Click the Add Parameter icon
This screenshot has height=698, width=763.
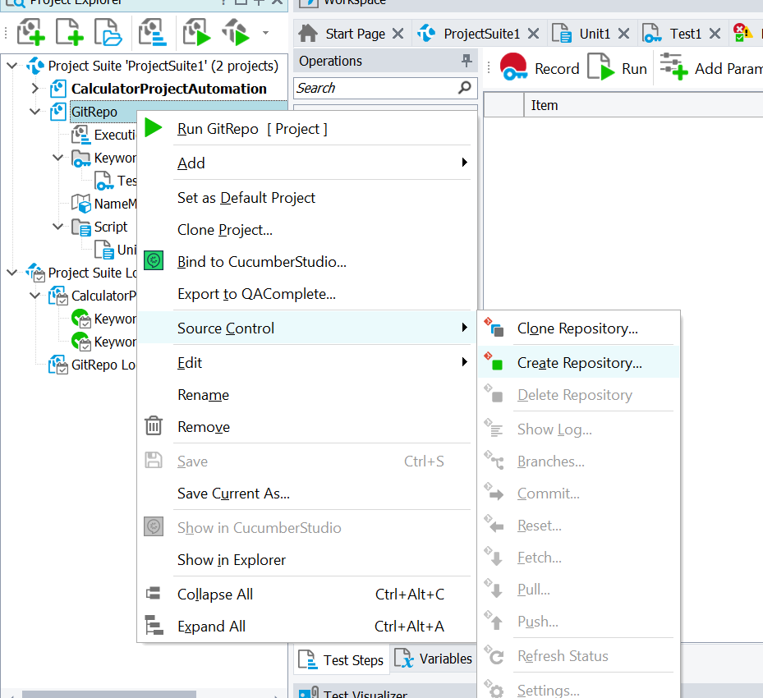point(673,67)
